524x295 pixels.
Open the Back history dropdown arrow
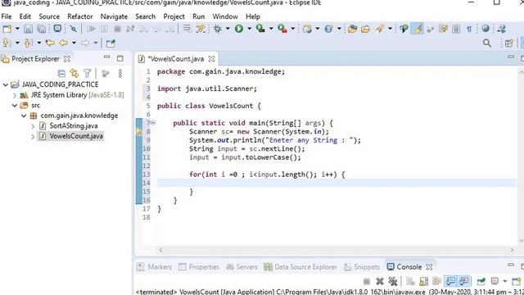click(74, 43)
